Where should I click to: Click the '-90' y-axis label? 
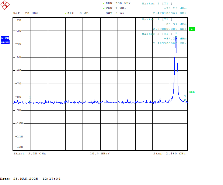click(18, 110)
